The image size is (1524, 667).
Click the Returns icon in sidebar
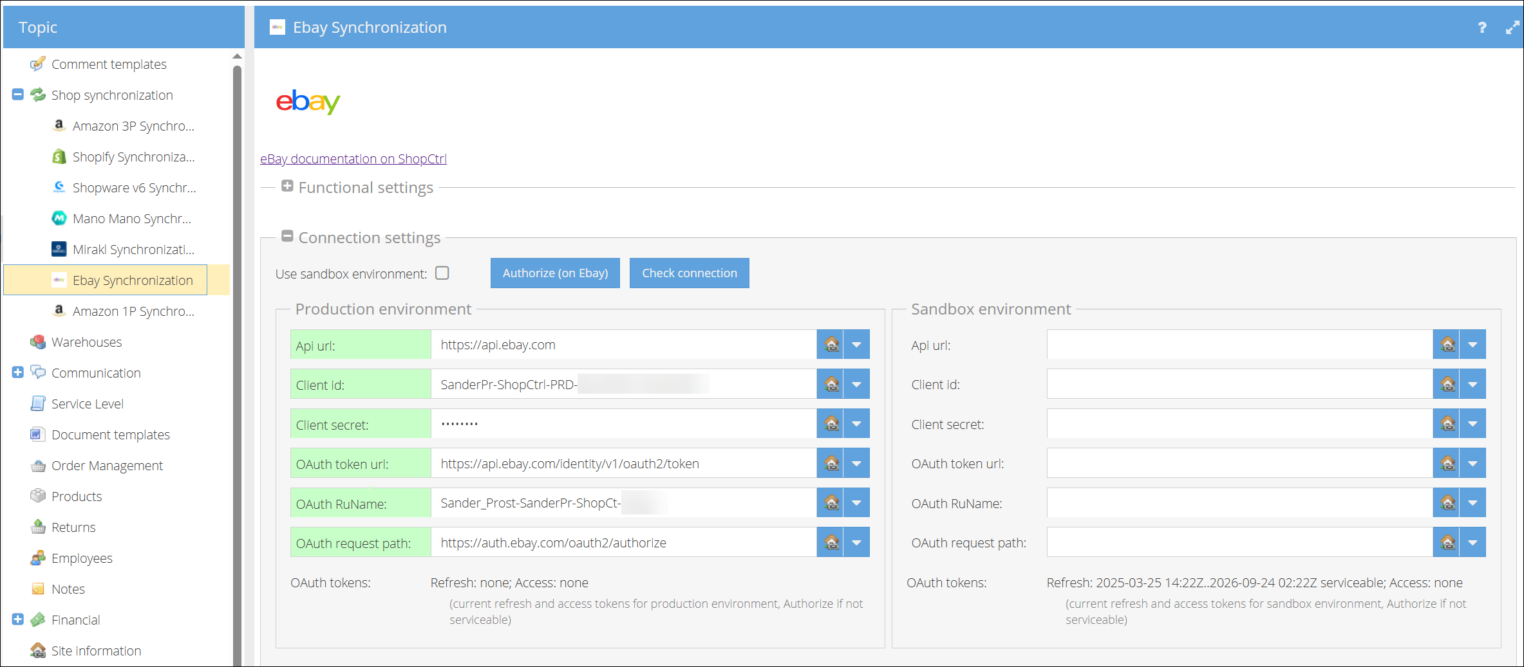tap(38, 527)
